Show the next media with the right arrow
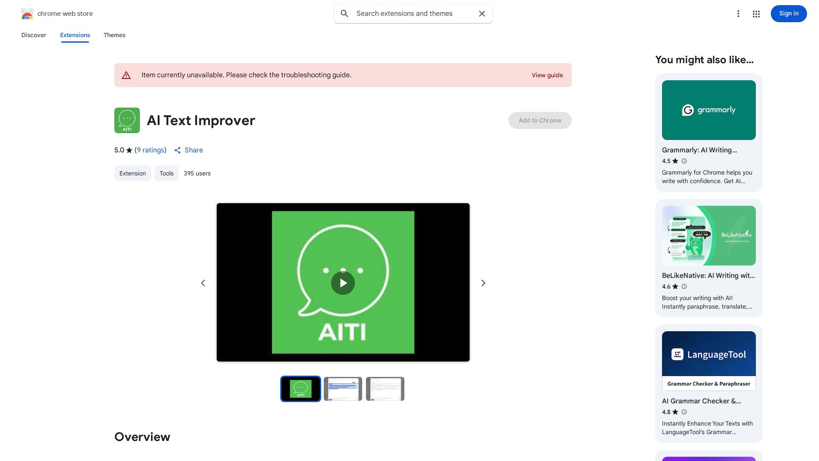This screenshot has height=461, width=819. coord(483,283)
